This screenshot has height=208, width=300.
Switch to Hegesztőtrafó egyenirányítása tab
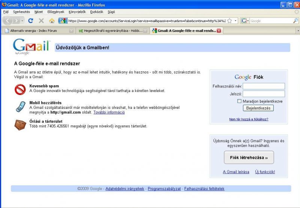[113, 31]
